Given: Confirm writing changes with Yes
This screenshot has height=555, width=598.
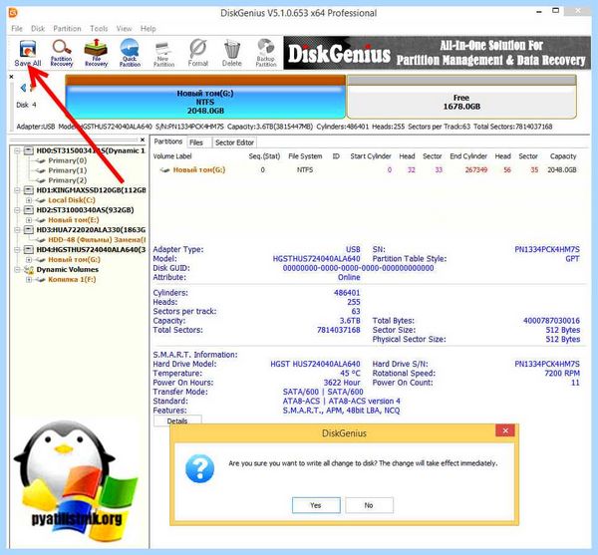Looking at the screenshot, I should click(x=316, y=505).
